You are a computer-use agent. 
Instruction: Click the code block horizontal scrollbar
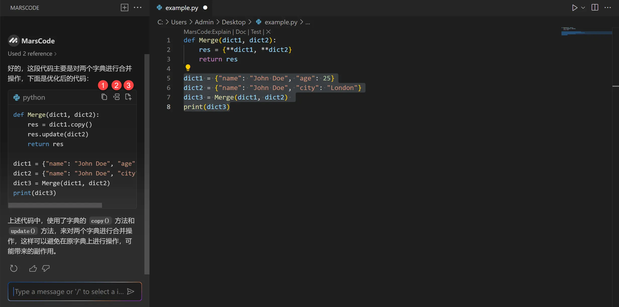click(x=55, y=205)
